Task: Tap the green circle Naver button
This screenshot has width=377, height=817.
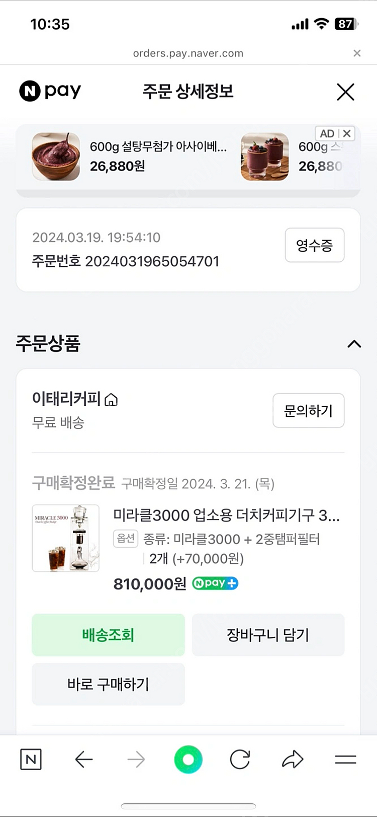Action: pos(188,759)
